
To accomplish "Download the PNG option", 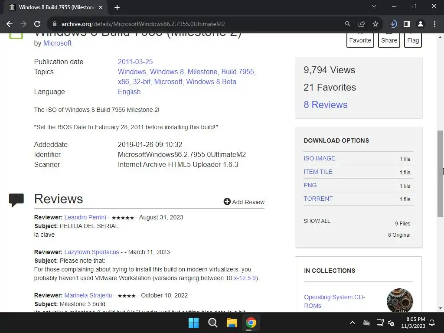I will pos(310,185).
